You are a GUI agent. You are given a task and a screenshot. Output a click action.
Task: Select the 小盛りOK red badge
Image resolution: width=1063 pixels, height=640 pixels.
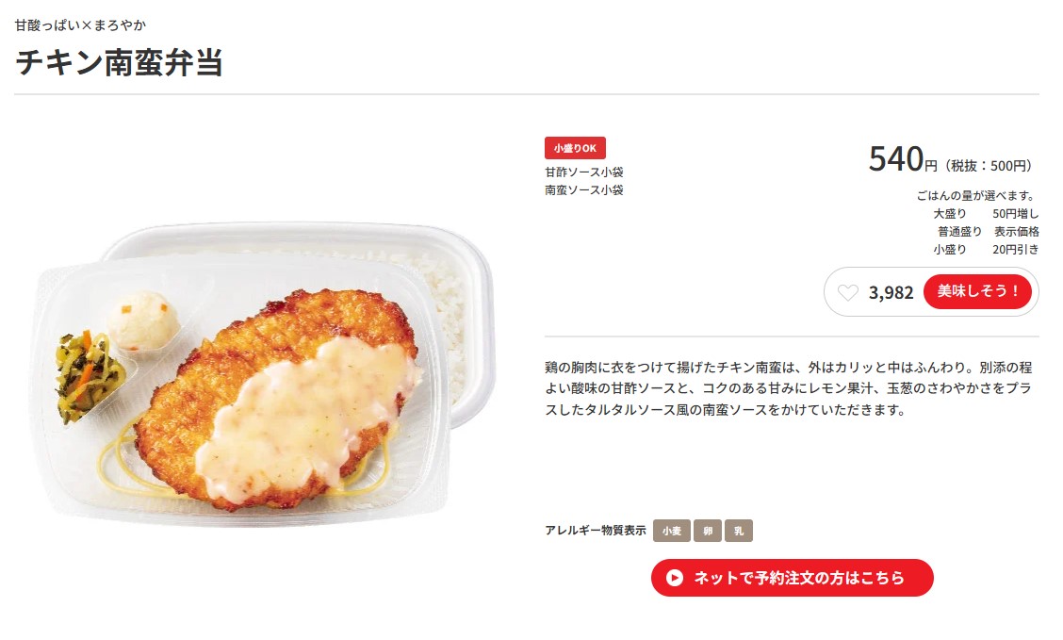575,148
